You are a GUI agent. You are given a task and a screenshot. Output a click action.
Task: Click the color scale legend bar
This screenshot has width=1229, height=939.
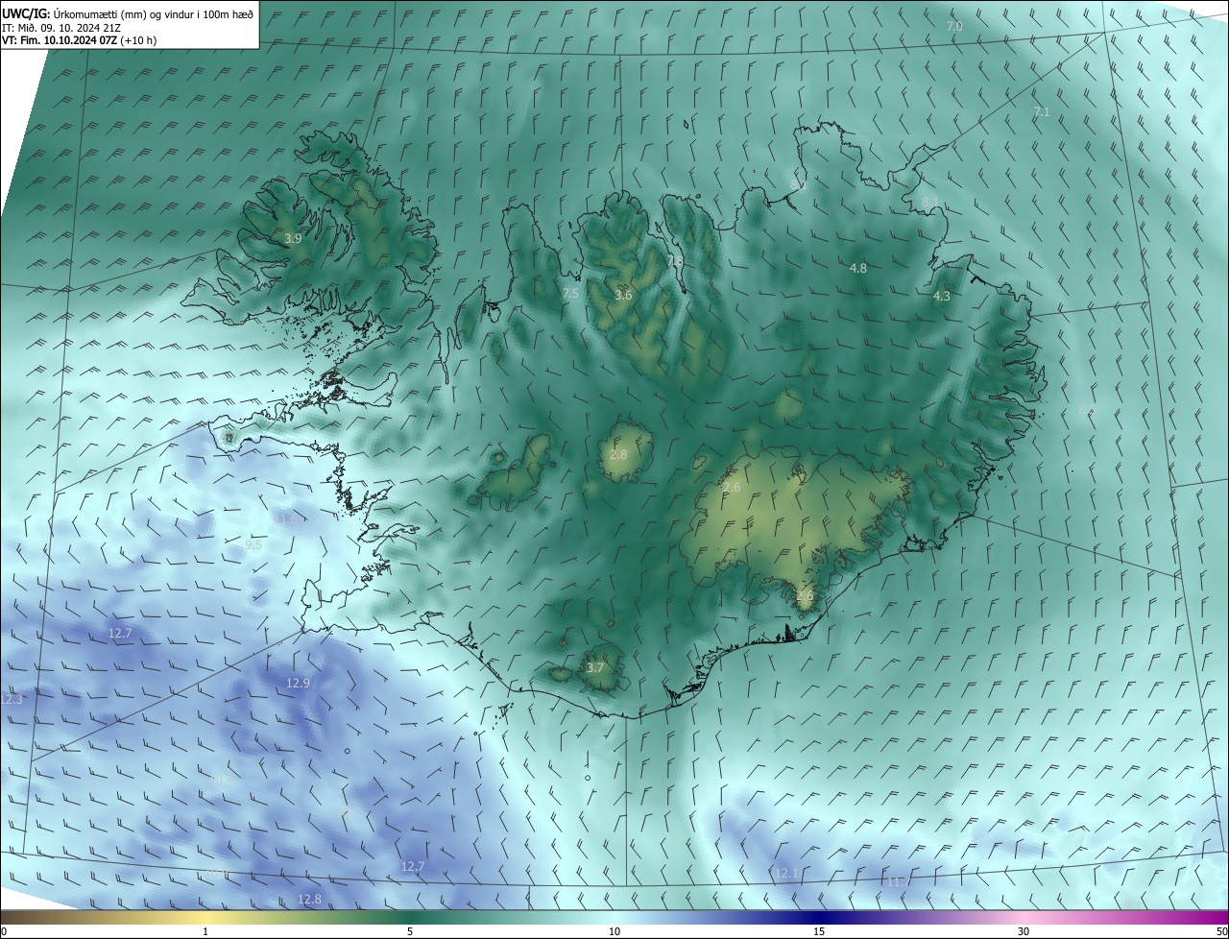click(614, 918)
